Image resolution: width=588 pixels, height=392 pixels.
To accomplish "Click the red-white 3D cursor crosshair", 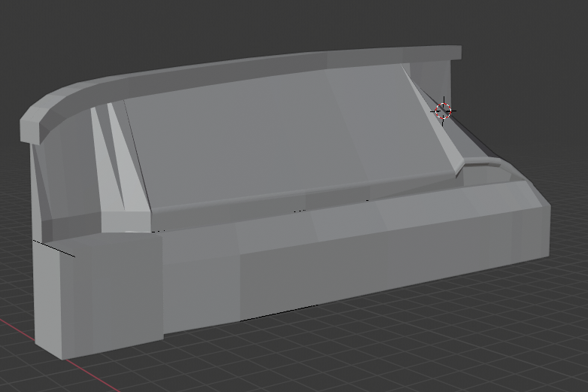I will (x=443, y=111).
